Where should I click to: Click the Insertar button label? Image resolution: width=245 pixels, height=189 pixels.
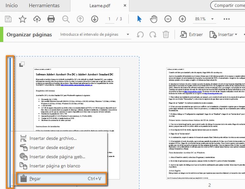coord(226,34)
